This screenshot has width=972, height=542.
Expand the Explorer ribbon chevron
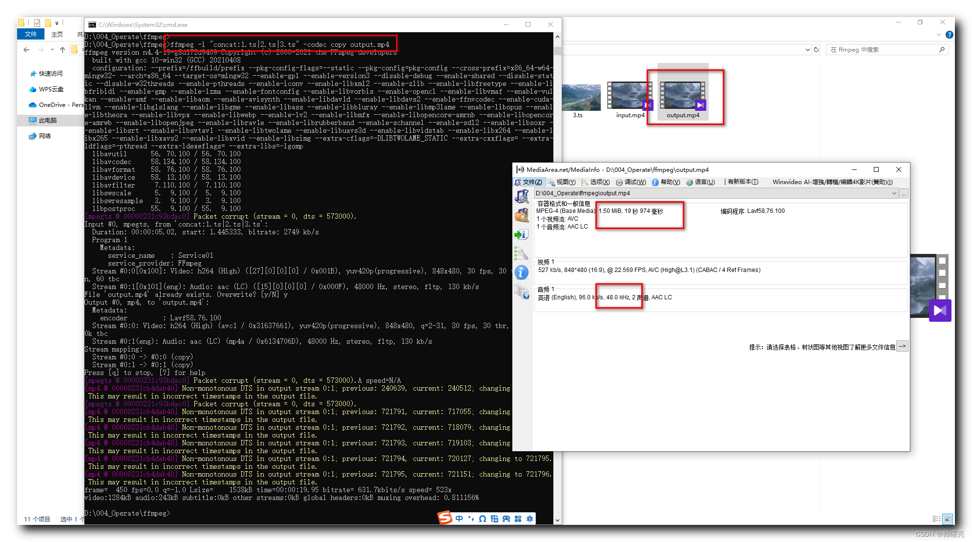pyautogui.click(x=938, y=35)
